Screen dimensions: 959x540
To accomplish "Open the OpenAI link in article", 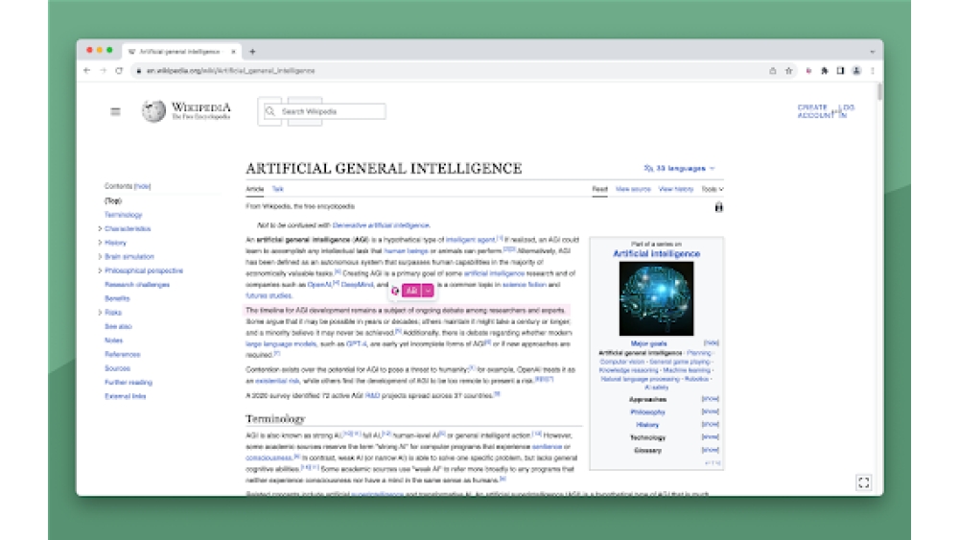I will pos(319,284).
